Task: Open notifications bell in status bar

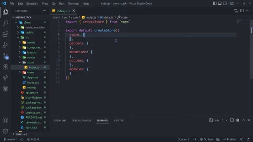Action: click(x=248, y=139)
